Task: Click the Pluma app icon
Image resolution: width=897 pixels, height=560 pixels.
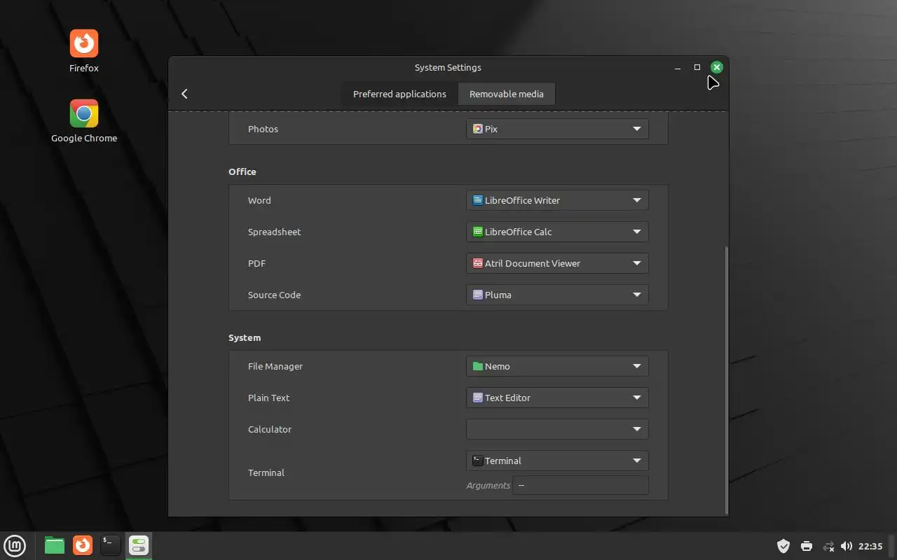Action: click(x=478, y=295)
